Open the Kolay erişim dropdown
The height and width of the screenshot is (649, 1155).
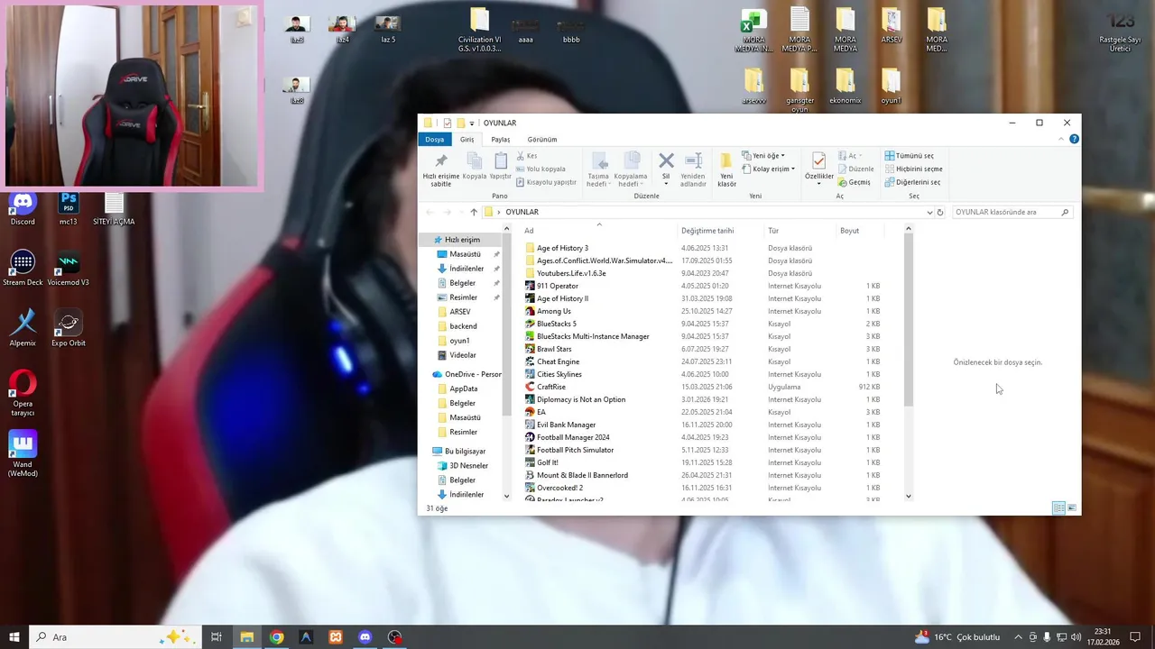768,169
